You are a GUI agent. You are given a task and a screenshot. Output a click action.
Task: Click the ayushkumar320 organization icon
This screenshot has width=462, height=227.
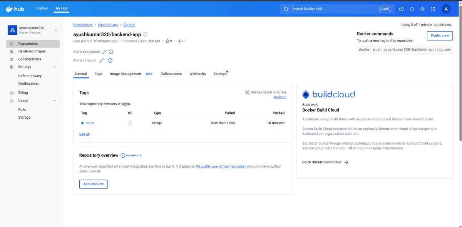click(x=12, y=30)
